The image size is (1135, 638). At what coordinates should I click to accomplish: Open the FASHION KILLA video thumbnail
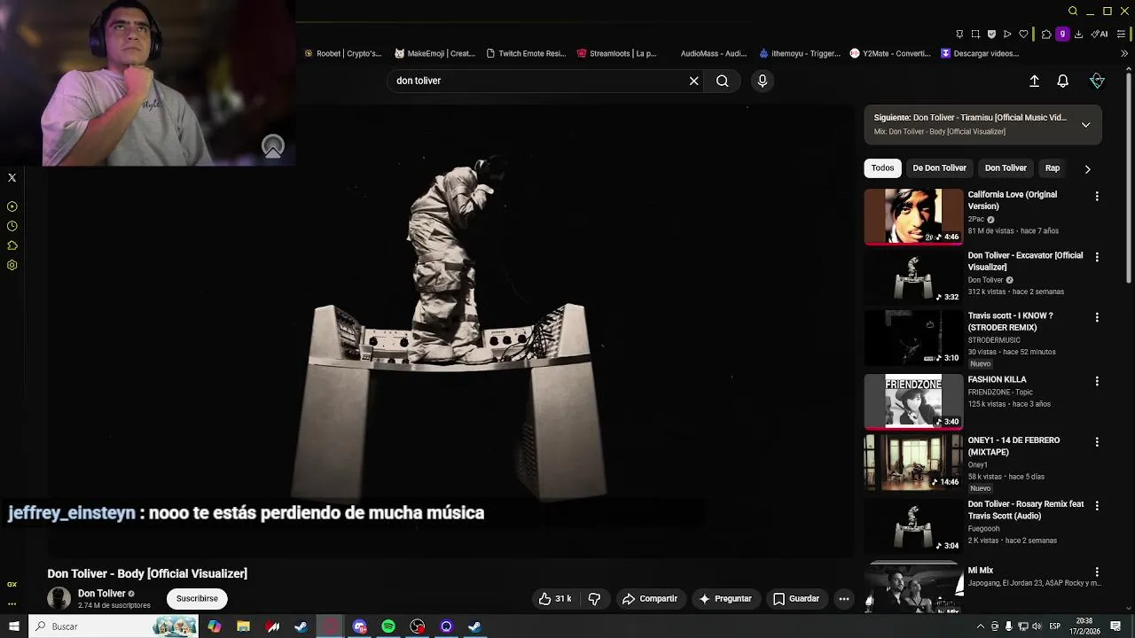pyautogui.click(x=913, y=401)
